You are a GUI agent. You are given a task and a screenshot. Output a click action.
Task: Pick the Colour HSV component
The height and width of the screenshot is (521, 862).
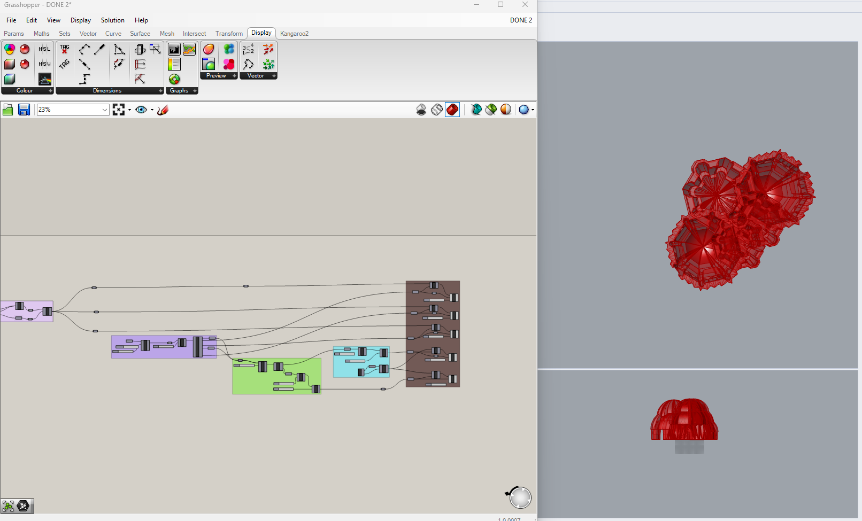(x=44, y=64)
